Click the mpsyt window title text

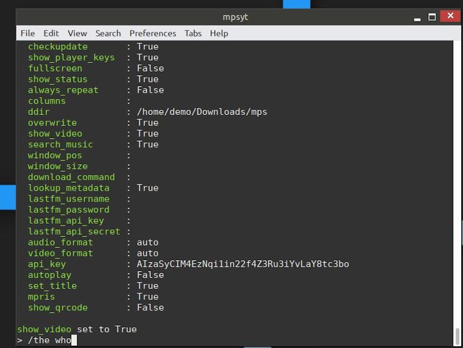click(x=234, y=17)
